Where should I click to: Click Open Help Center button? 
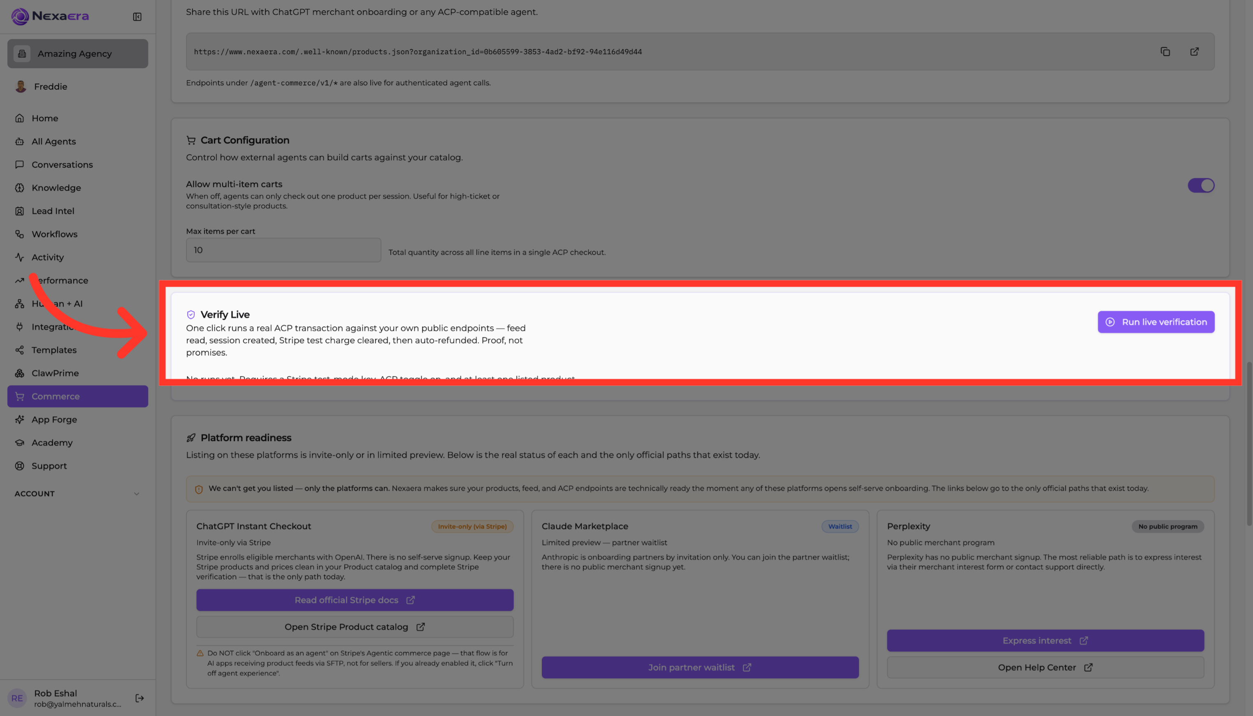(x=1045, y=667)
